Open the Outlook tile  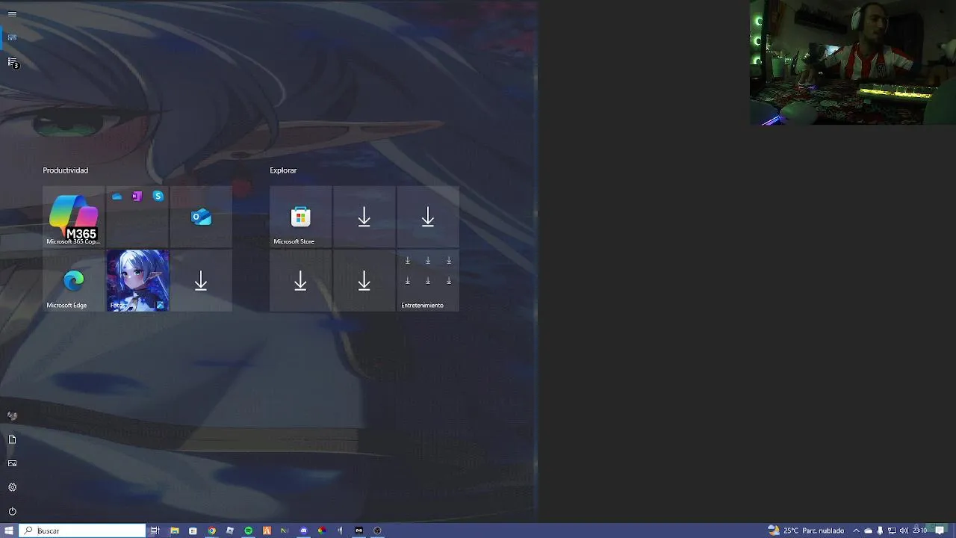click(x=201, y=217)
